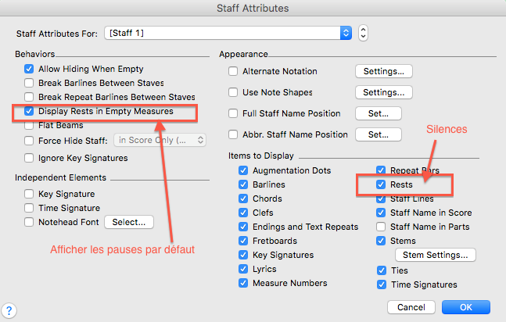Image resolution: width=506 pixels, height=322 pixels.
Task: Toggle Allow Hiding When Empty
Action: point(29,70)
